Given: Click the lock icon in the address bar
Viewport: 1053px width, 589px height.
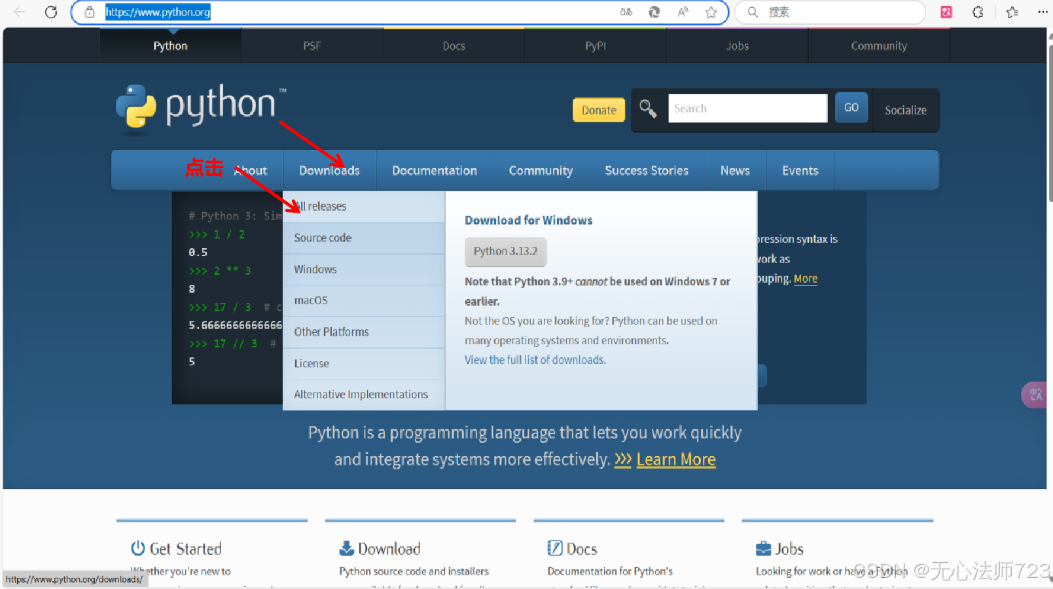Looking at the screenshot, I should tap(90, 12).
